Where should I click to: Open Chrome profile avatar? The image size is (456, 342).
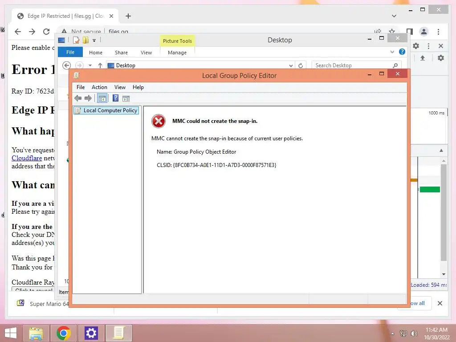click(x=424, y=32)
